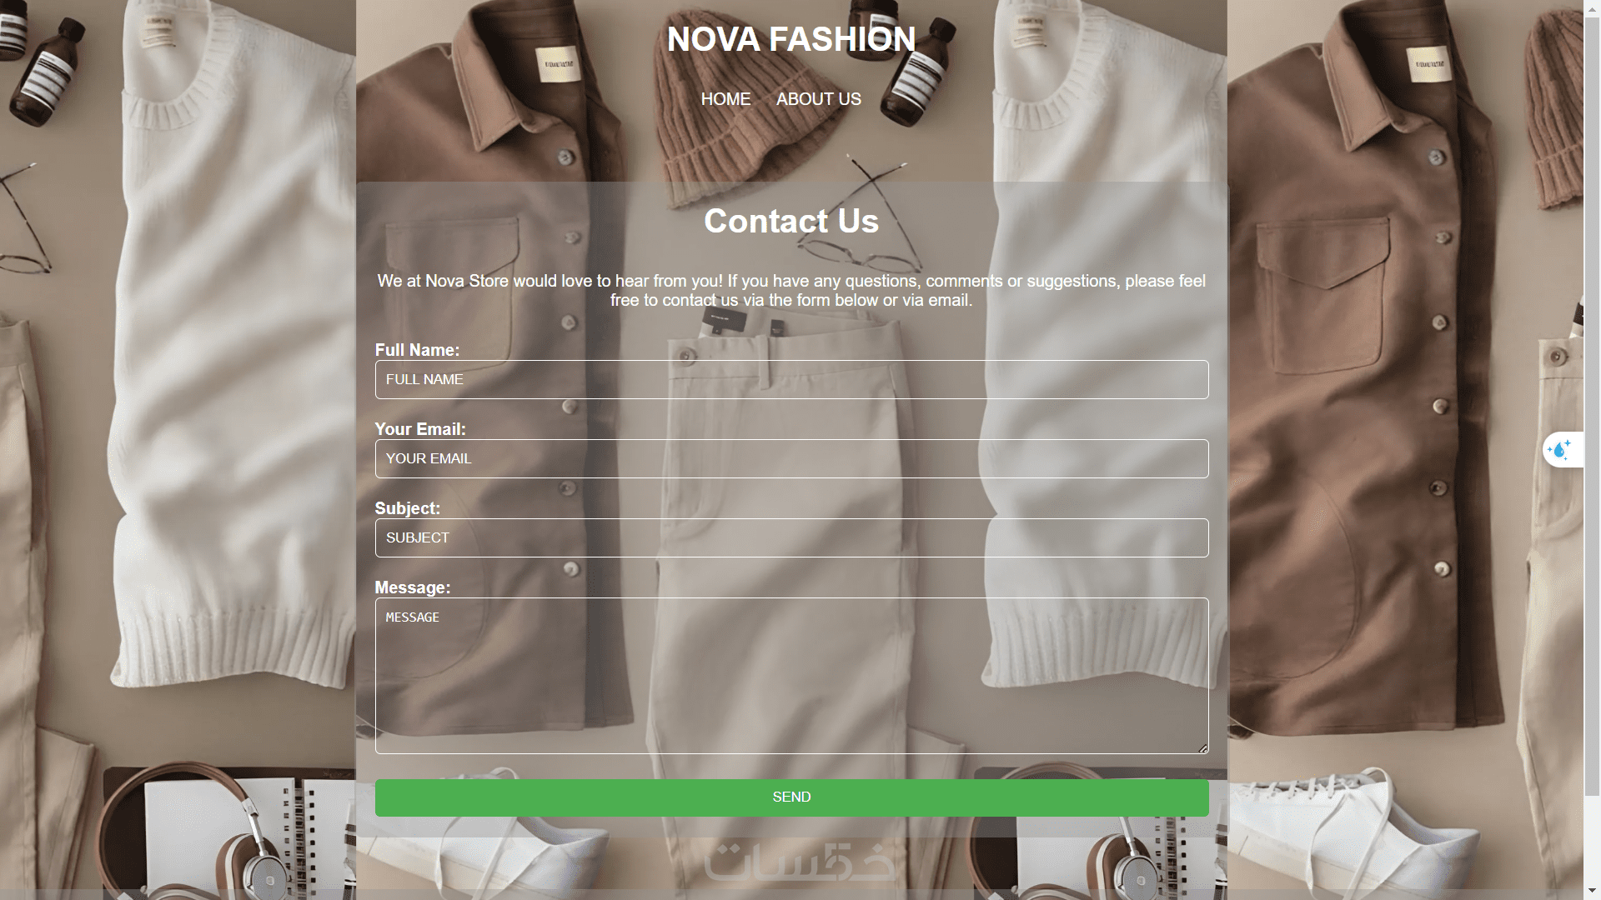Click the scrollbar down arrow
The height and width of the screenshot is (900, 1601).
(x=1592, y=892)
